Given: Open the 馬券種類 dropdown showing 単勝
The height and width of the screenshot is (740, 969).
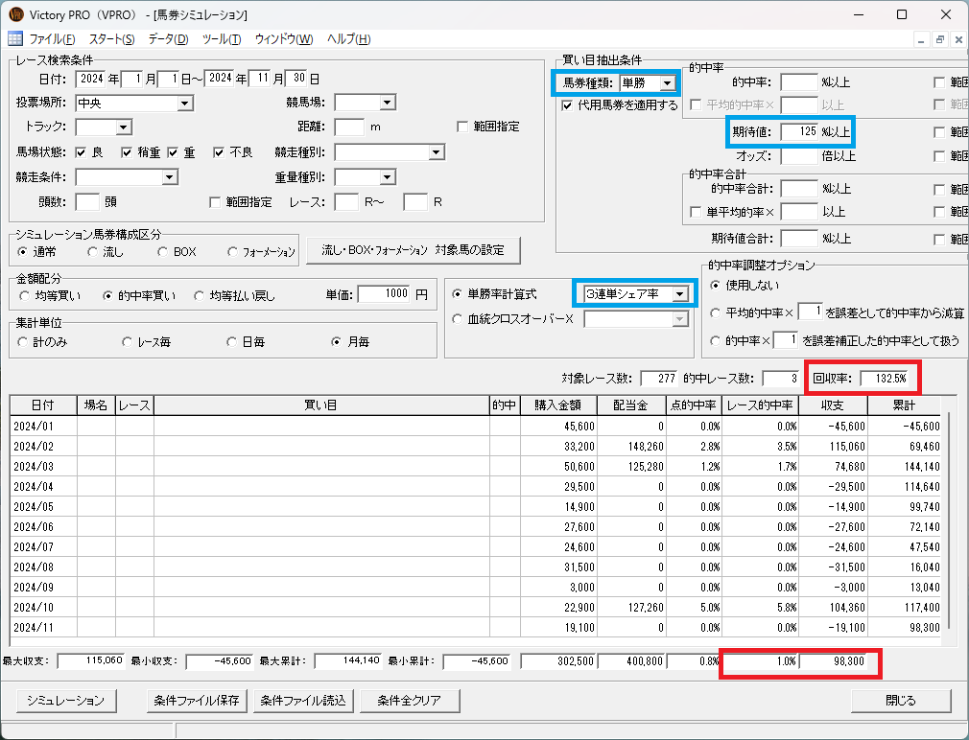Looking at the screenshot, I should point(668,83).
